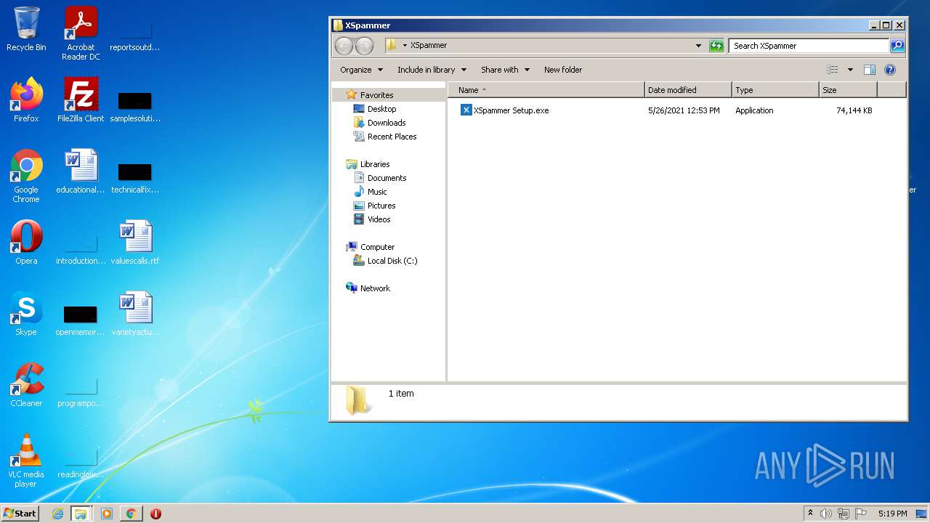Select the varietyactu document on desktop
This screenshot has height=523, width=930.
coord(135,314)
